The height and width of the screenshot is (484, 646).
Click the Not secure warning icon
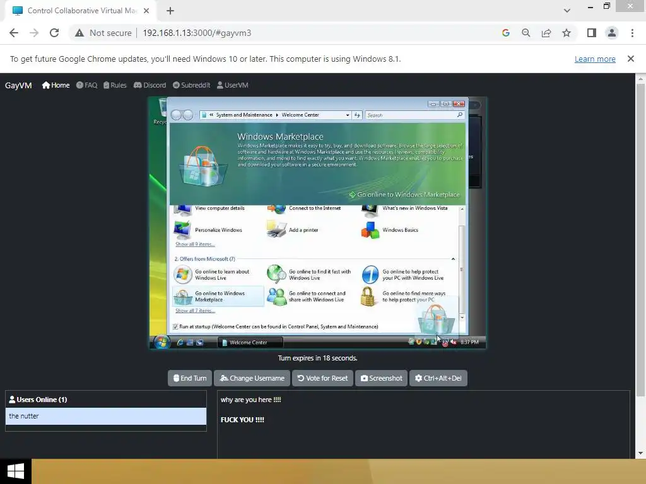[x=79, y=33]
